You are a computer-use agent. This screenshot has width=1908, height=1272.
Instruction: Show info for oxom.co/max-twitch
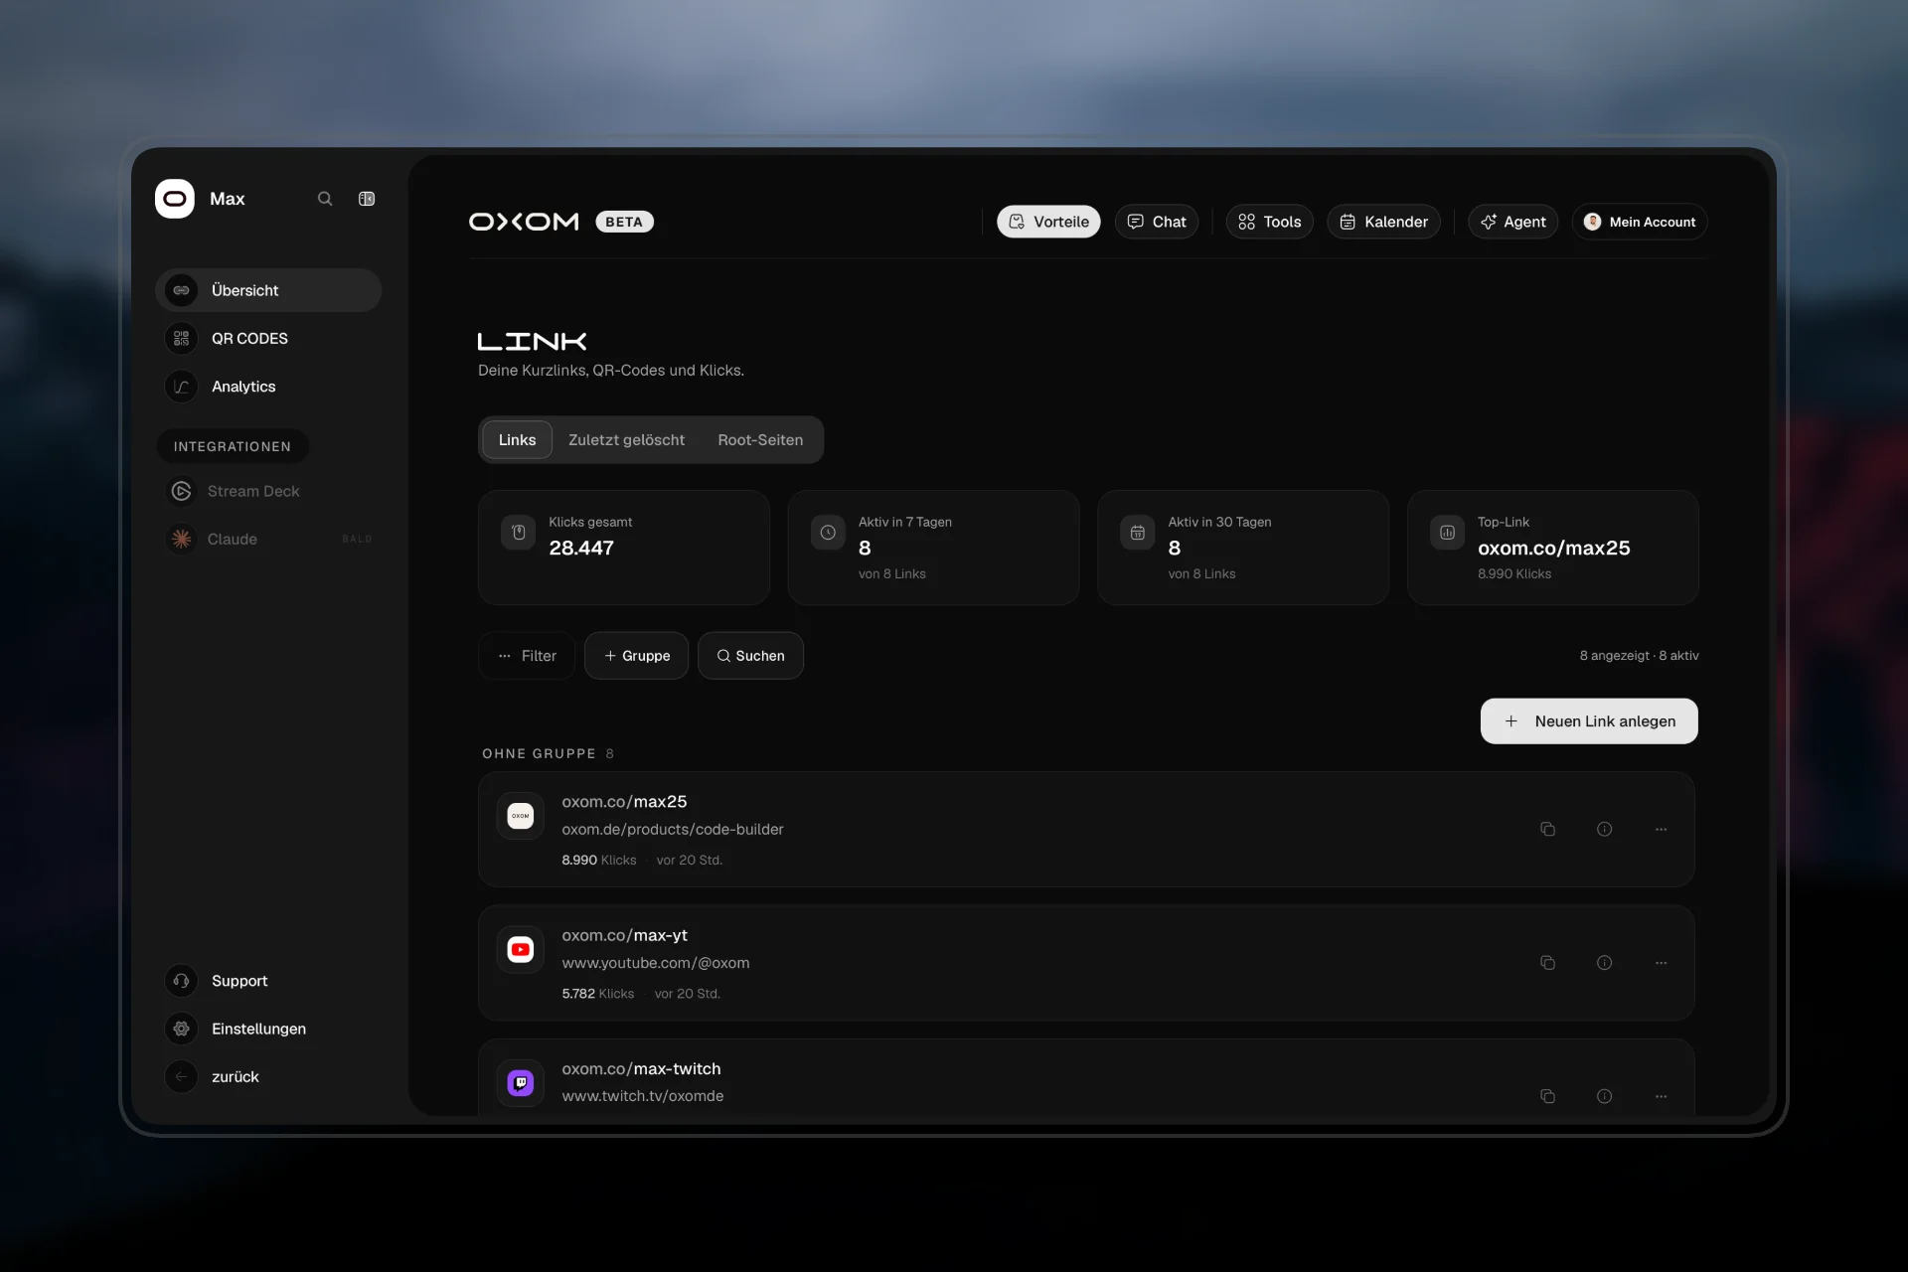[x=1604, y=1096]
